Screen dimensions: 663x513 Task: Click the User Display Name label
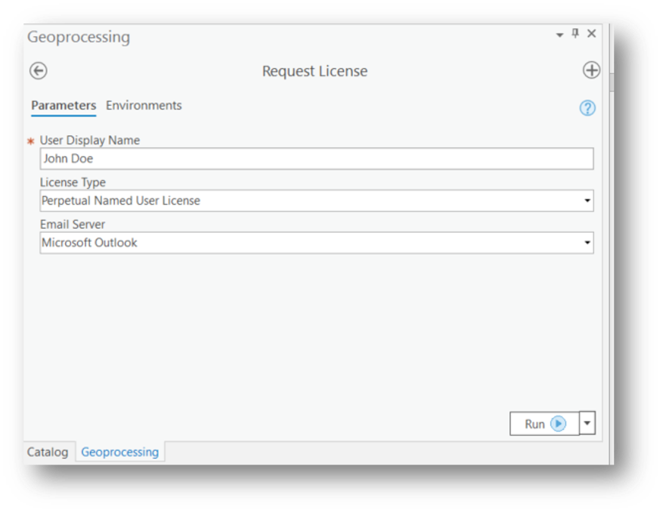tap(90, 141)
